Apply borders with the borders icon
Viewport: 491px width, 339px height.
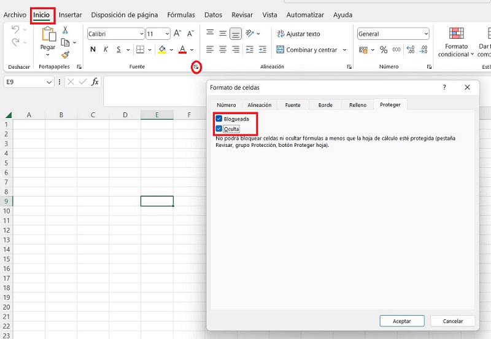[141, 50]
